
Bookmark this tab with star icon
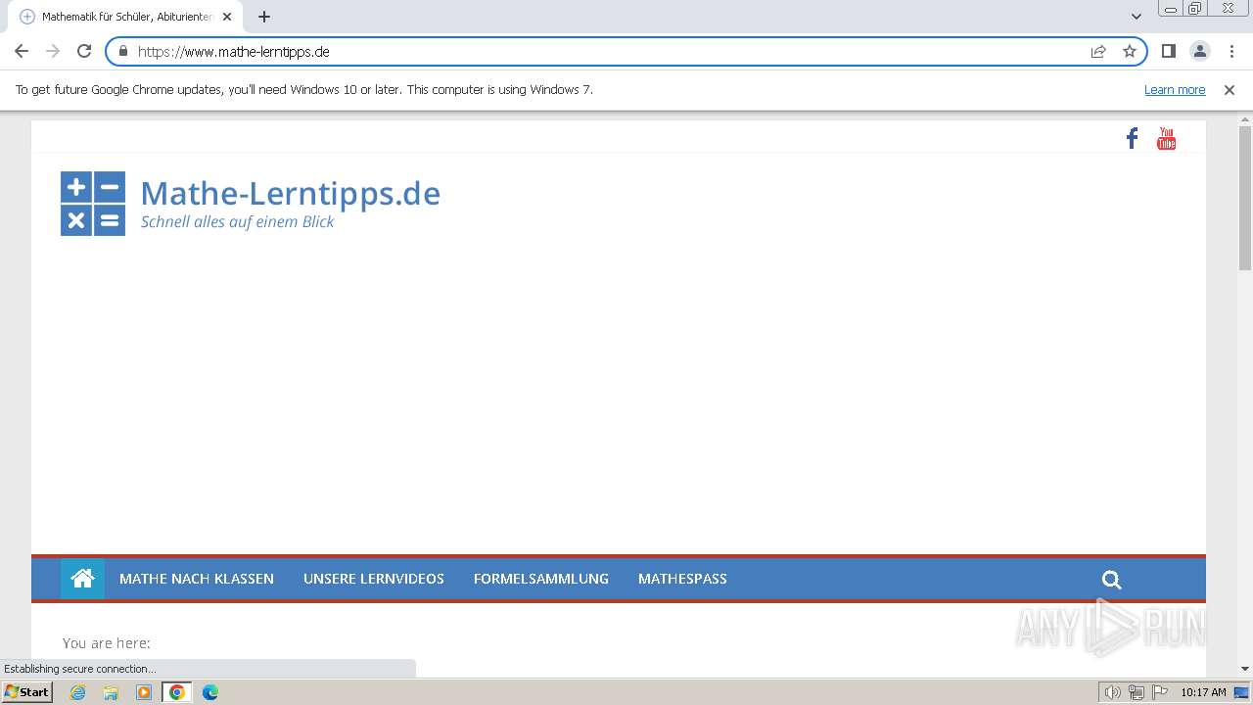tap(1130, 51)
